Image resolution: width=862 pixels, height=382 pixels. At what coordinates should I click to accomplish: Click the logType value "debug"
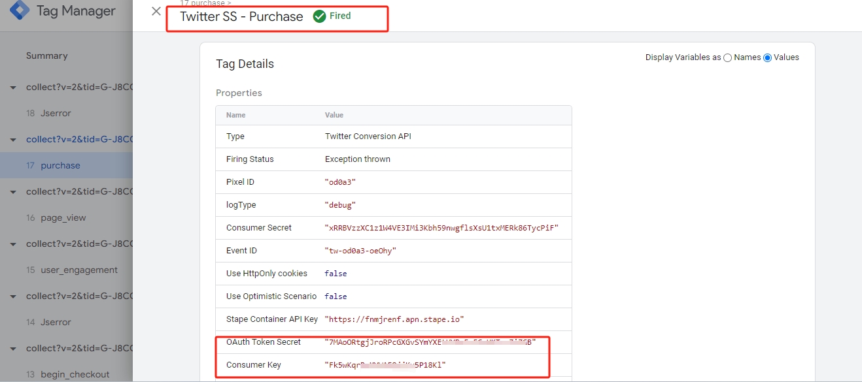pos(340,205)
